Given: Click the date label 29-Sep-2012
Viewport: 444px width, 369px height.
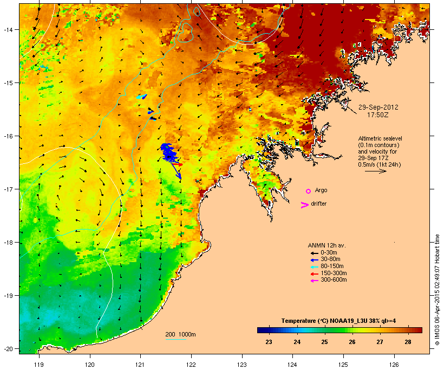Looking at the screenshot, I should 378,107.
